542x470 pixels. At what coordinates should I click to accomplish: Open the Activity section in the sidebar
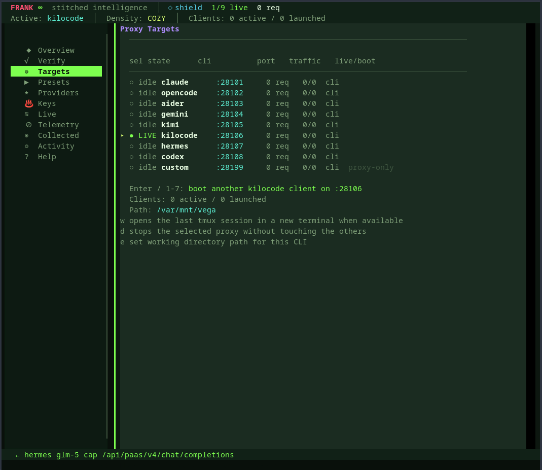pos(56,146)
